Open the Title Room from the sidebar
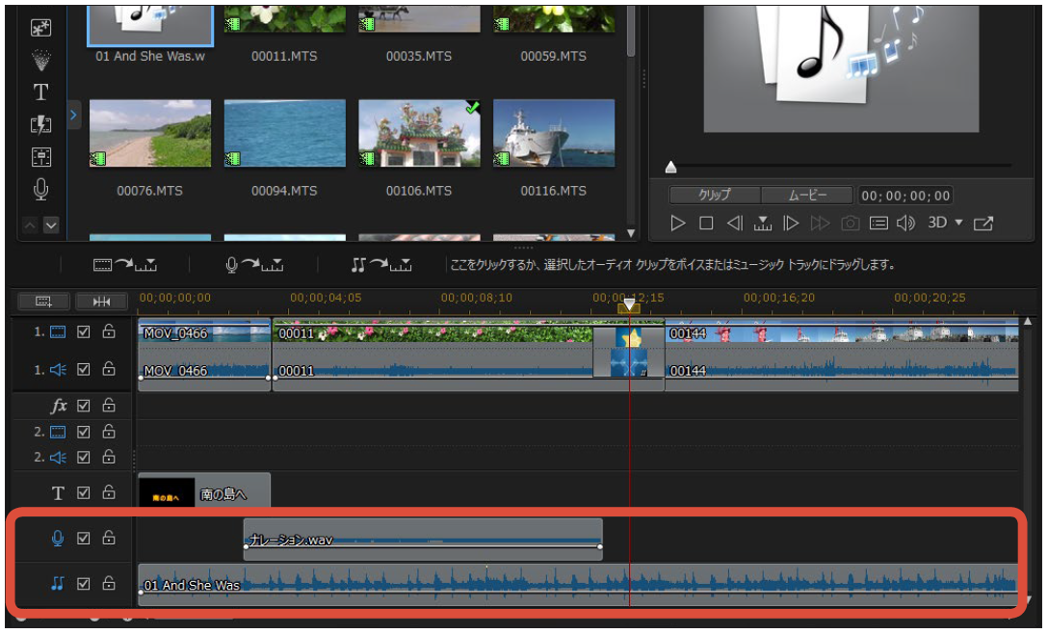The width and height of the screenshot is (1048, 634). 40,92
